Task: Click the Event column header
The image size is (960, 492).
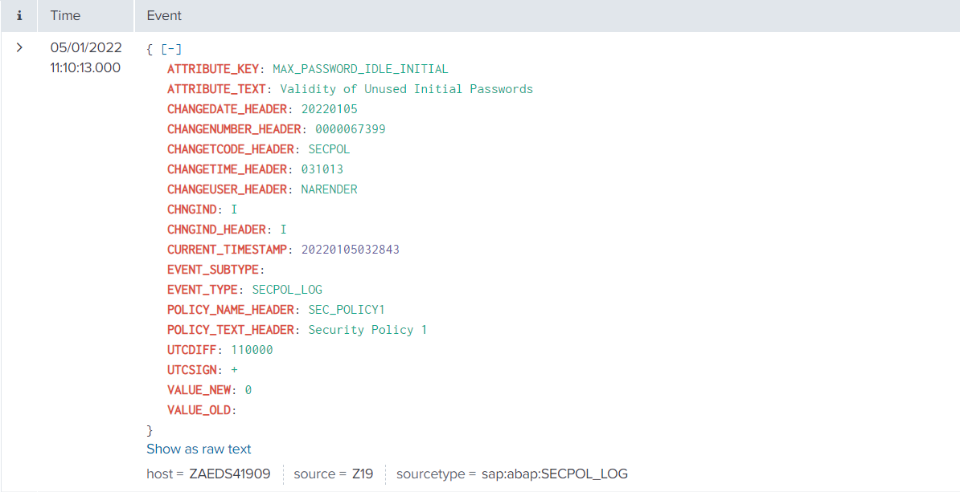Action: [164, 16]
